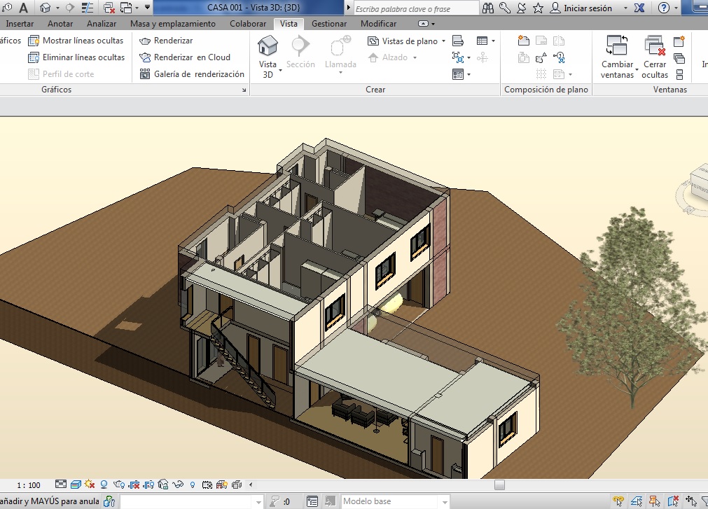708x509 pixels.
Task: Click the keyword search input field
Action: (415, 9)
